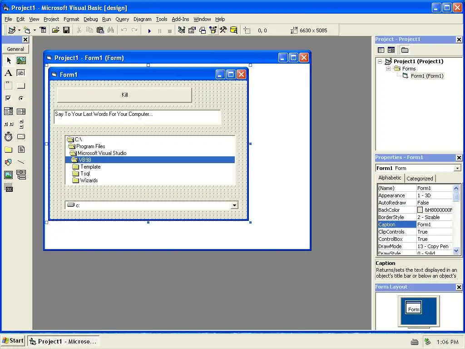Open the Form Layout Window toolbar icon
This screenshot has height=349, width=465.
pyautogui.click(x=203, y=30)
